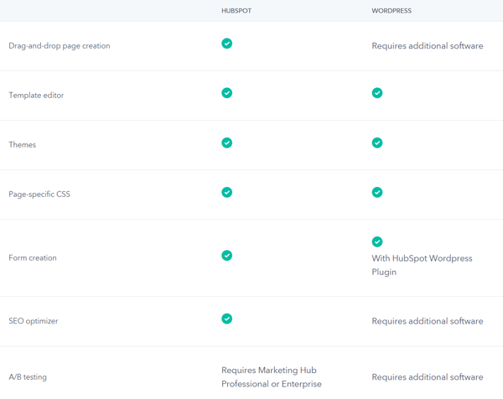Click the Themes row label
The image size is (503, 399).
(x=23, y=145)
